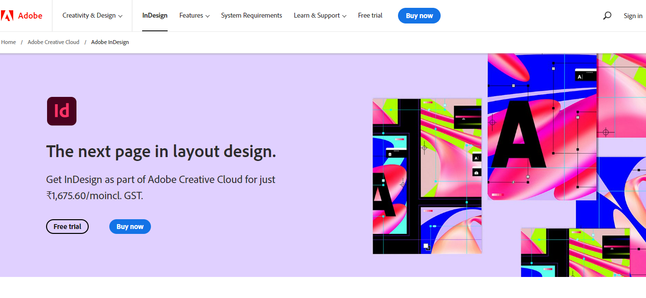Image resolution: width=646 pixels, height=298 pixels.
Task: Open Adobe Creative Cloud from the breadcrumb
Action: [53, 42]
